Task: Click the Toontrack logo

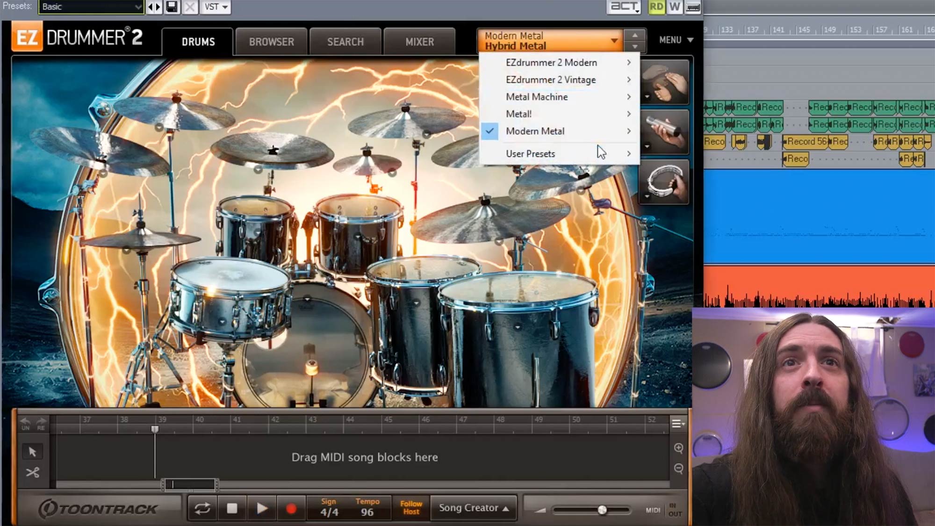Action: [98, 509]
